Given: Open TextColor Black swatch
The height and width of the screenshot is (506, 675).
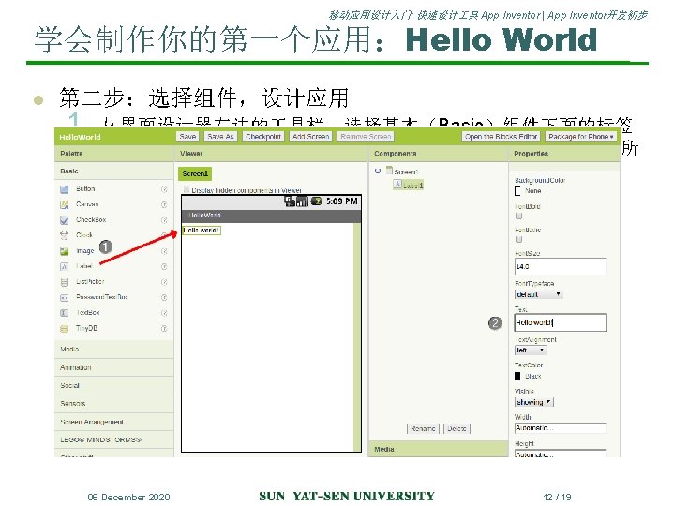Looking at the screenshot, I should click(517, 376).
